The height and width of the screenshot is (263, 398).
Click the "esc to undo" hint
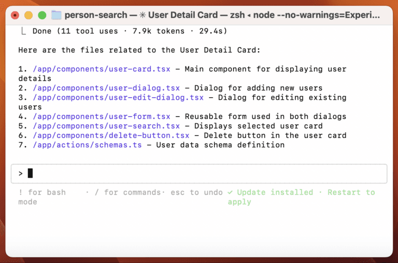pyautogui.click(x=198, y=192)
